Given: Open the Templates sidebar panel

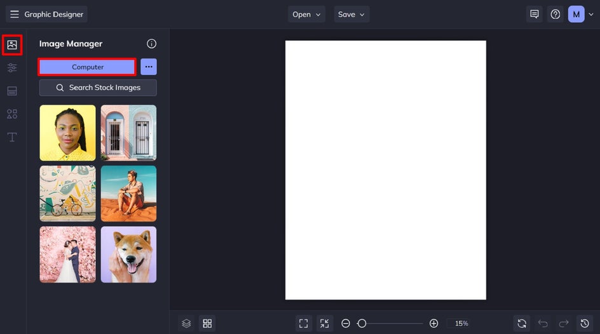Looking at the screenshot, I should click(12, 91).
